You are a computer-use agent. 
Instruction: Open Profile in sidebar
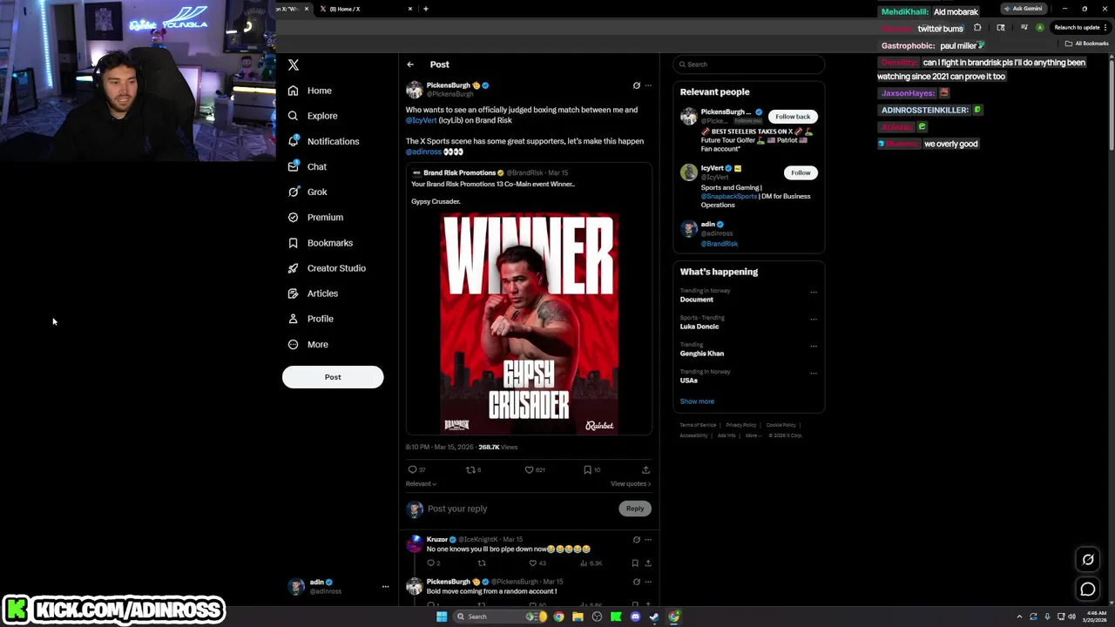pos(310,319)
